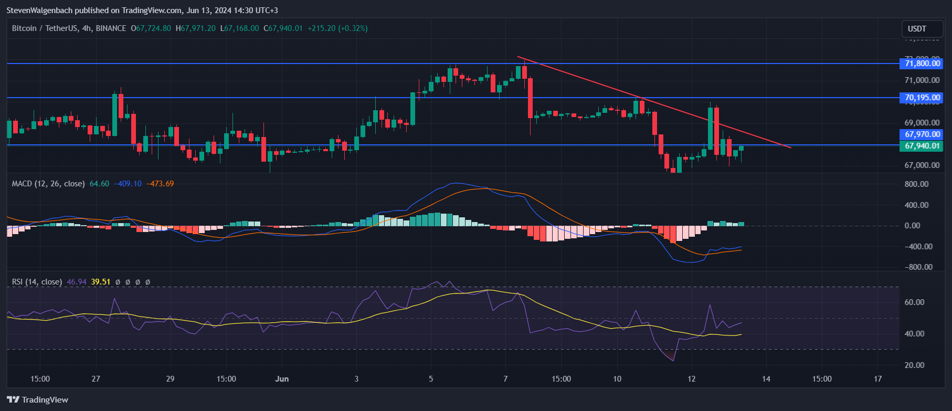Click the change value +215.20 (+0.32%)
Image resolution: width=952 pixels, height=411 pixels.
tap(337, 28)
